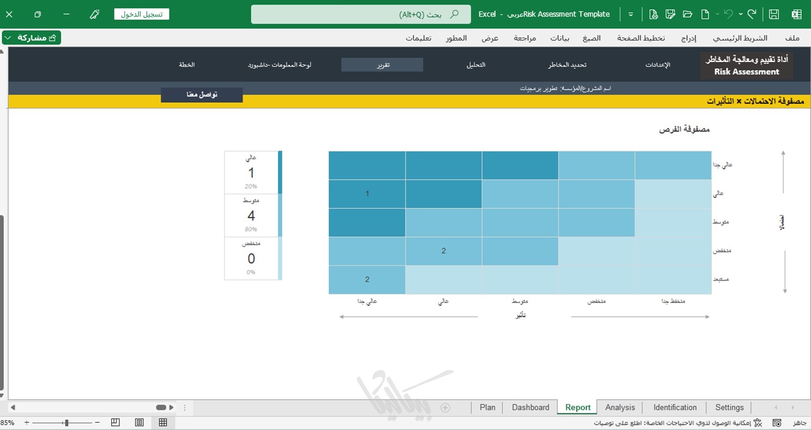This screenshot has height=430, width=811.
Task: Go to الإعدادات navigation button
Action: (x=657, y=65)
